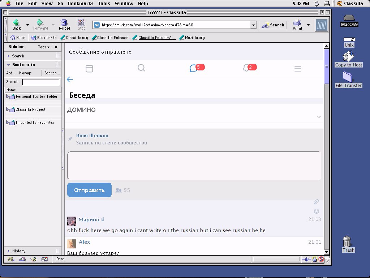Click Marina's avatar thumbnail

coord(72,221)
